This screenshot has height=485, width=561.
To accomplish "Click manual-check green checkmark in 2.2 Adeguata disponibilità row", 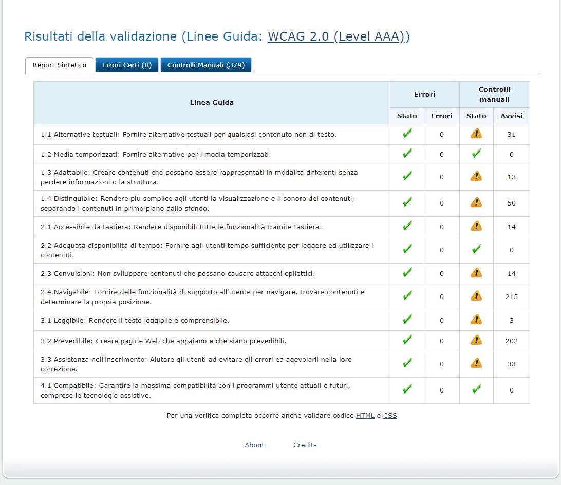I will [x=476, y=249].
